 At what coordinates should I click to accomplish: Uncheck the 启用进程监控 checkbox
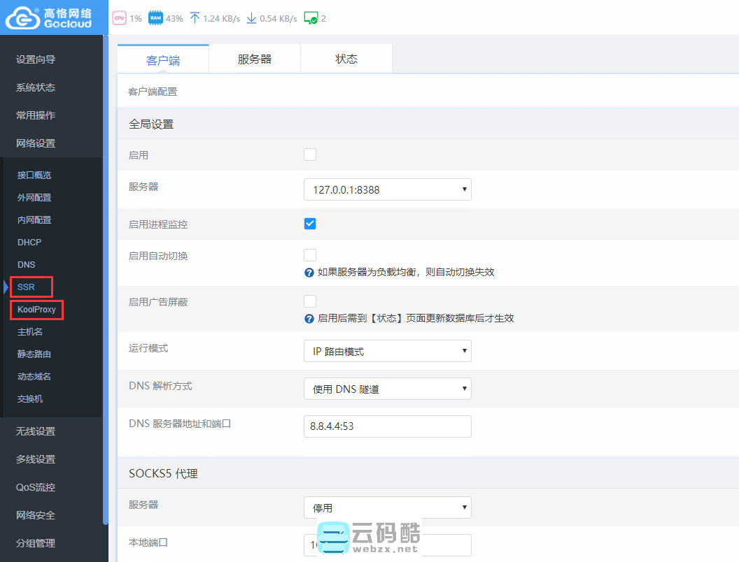[x=310, y=224]
